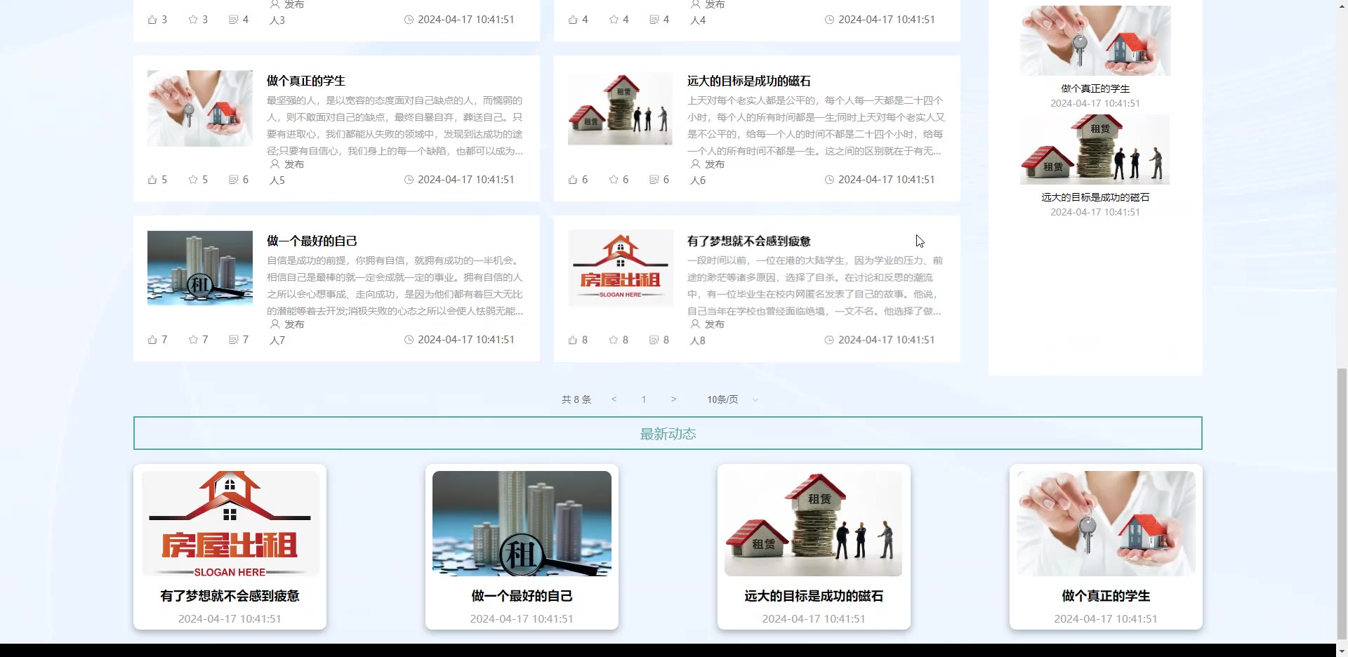This screenshot has height=657, width=1348.
Task: Click the user icon beside 发布 in 做个真正的学生
Action: 275,164
